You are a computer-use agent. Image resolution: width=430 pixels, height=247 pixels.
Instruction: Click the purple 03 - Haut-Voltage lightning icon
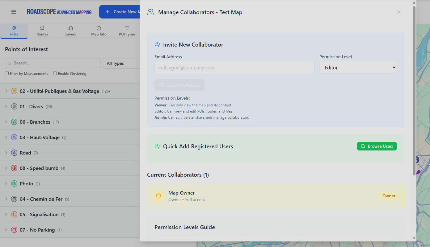[14, 137]
